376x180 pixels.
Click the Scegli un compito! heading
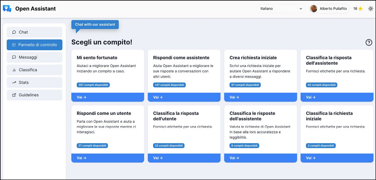(x=102, y=42)
